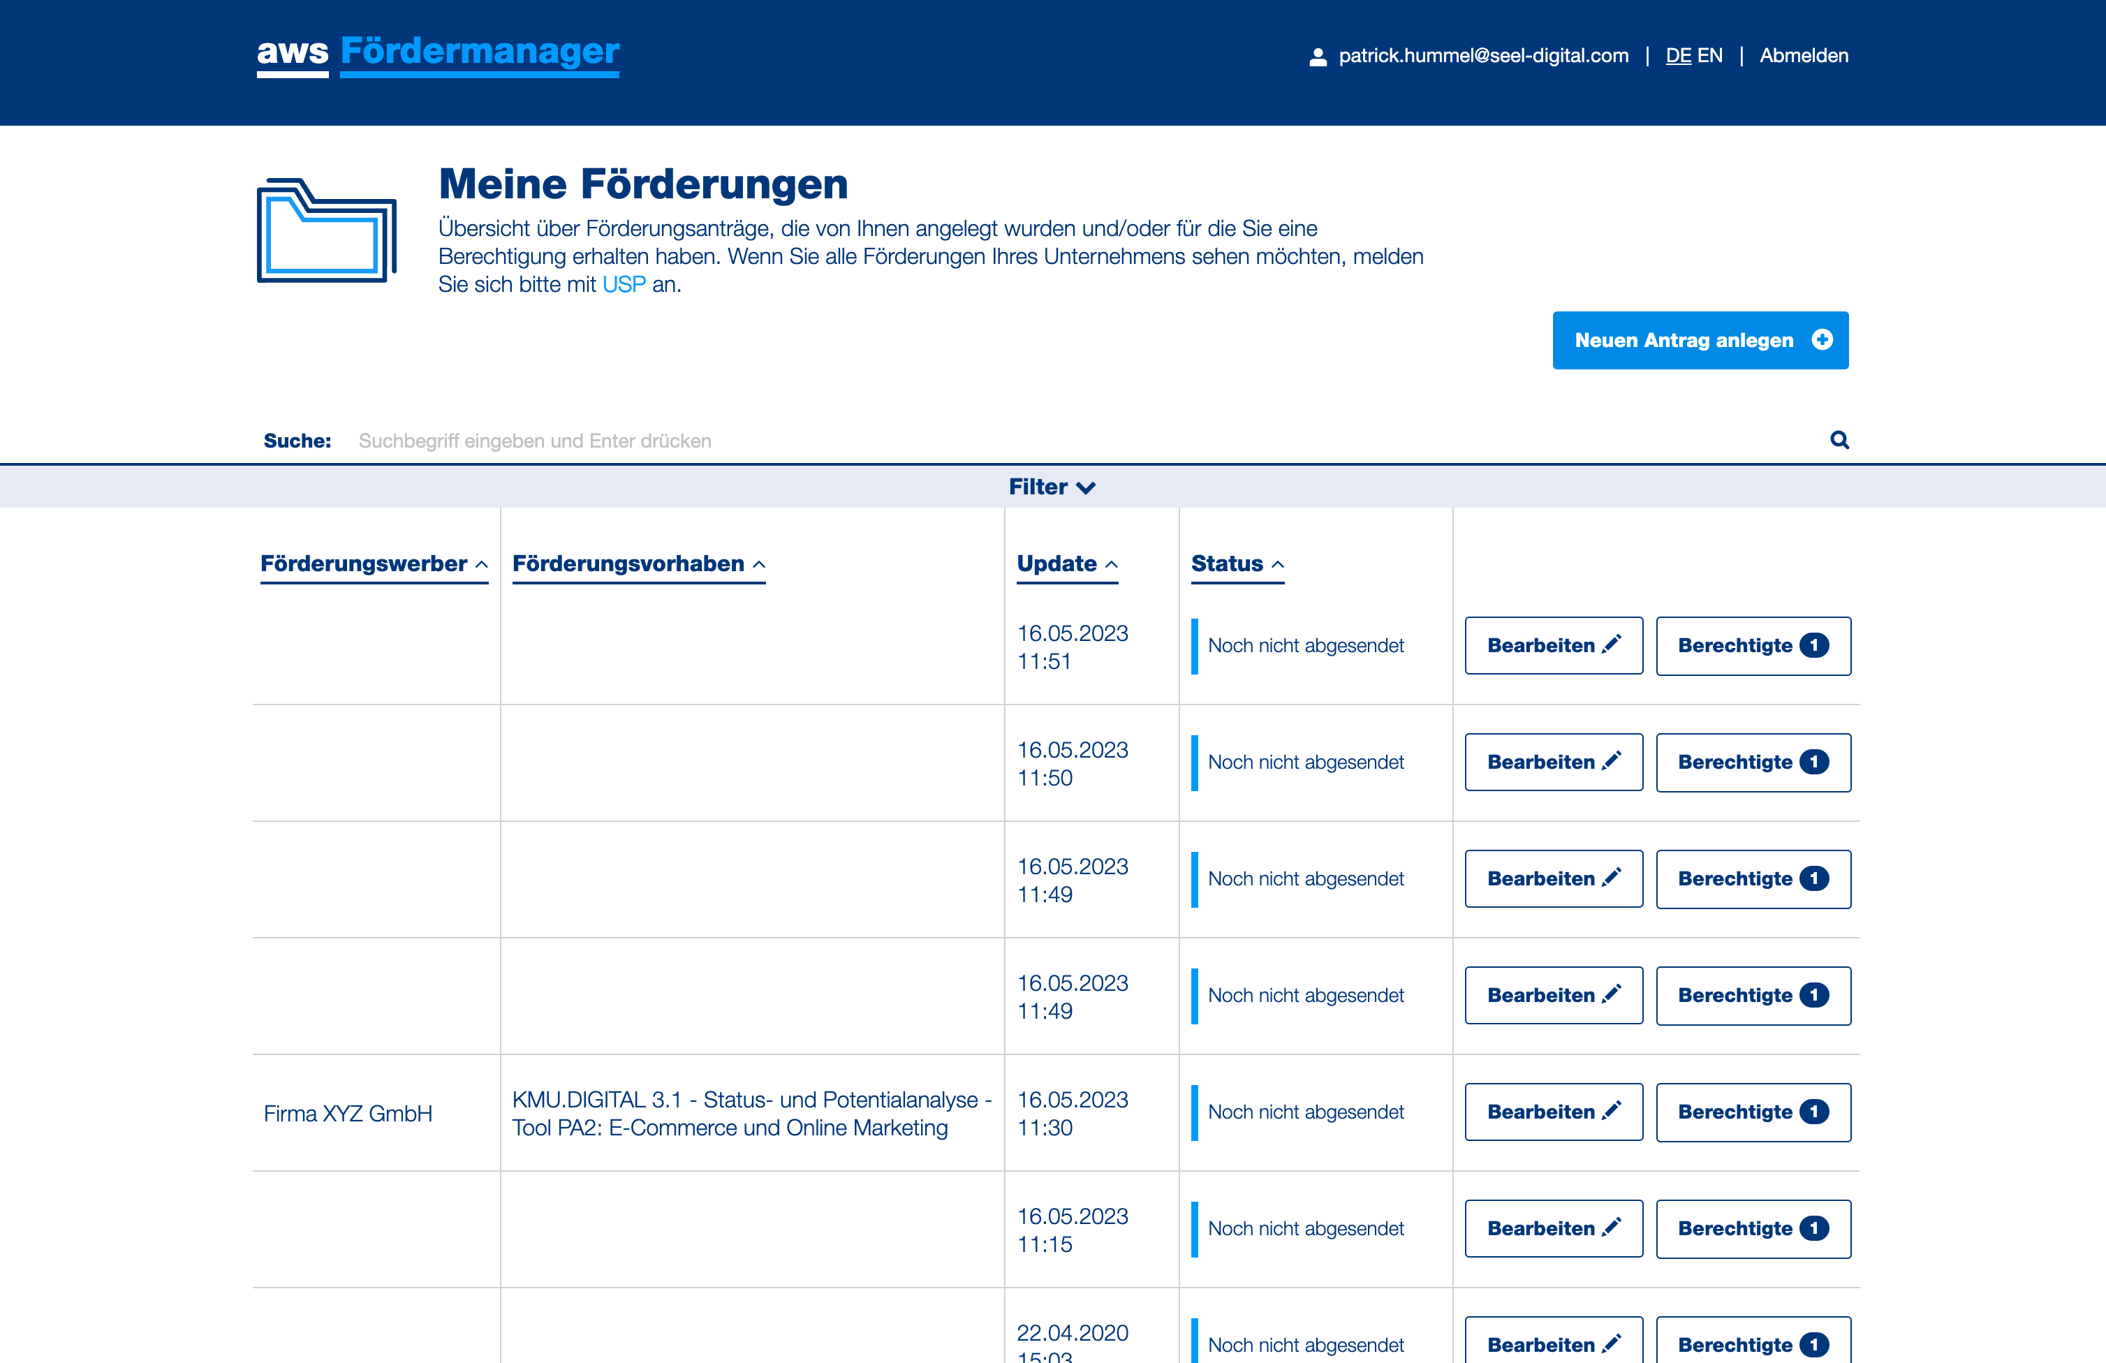Open the USP link
Viewport: 2106px width, 1363px height.
[624, 284]
